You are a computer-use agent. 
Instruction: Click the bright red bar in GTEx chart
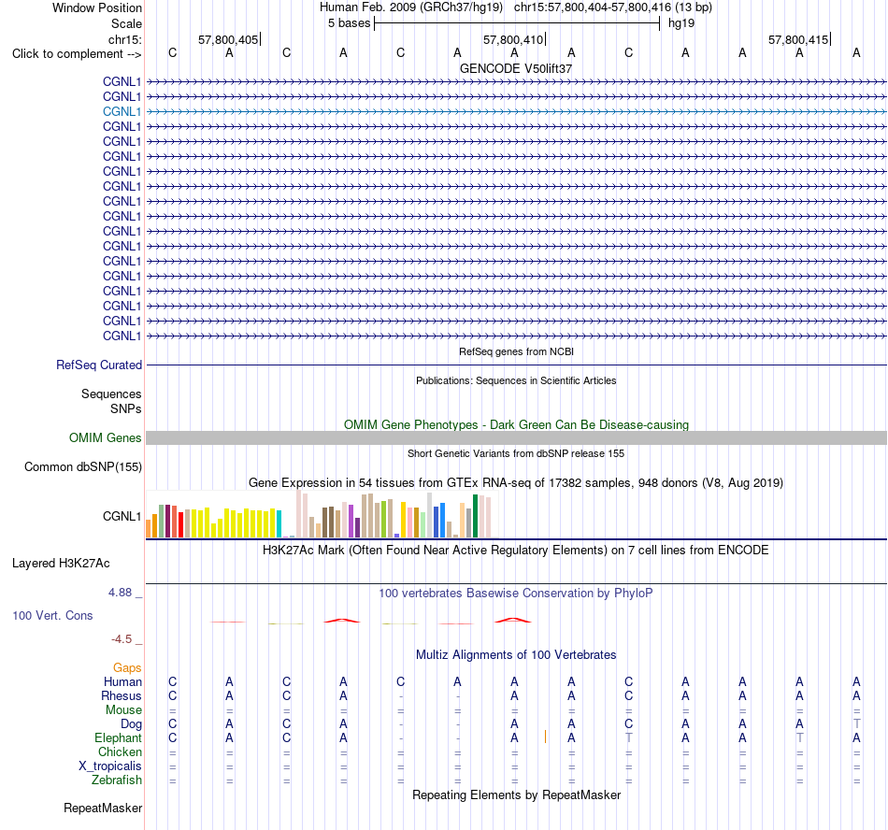(180, 524)
